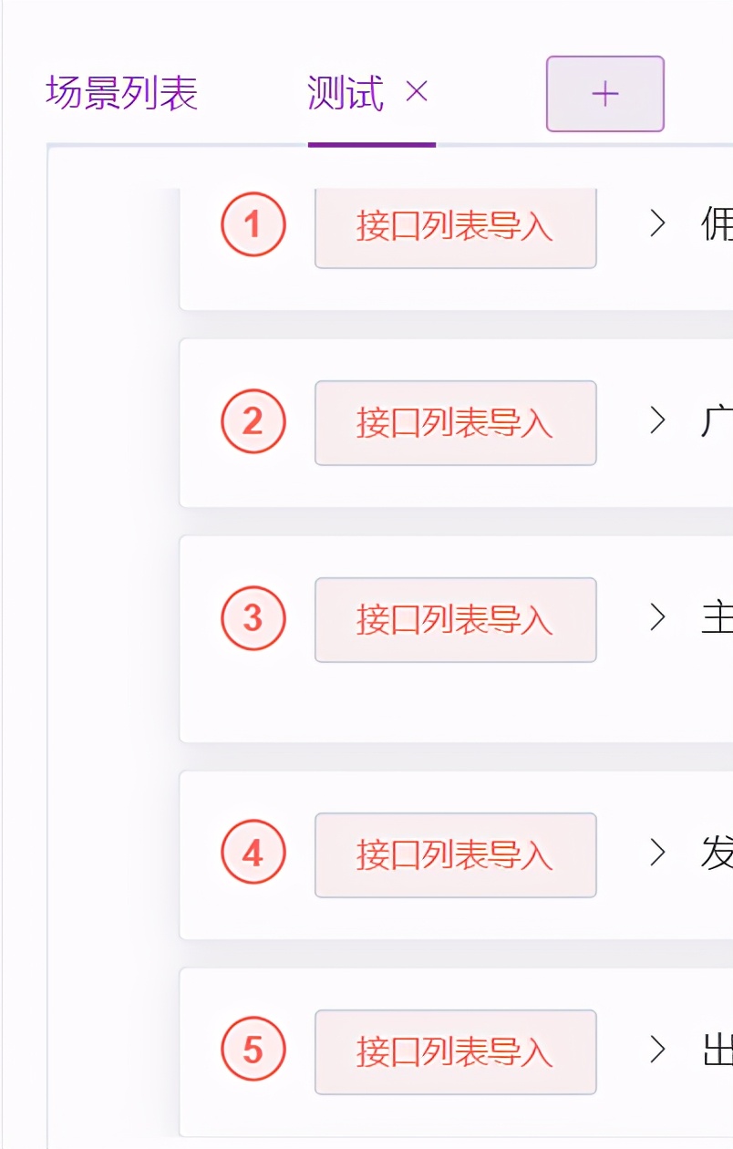Expand the row starting with 广
This screenshot has height=1149, width=733.
point(656,421)
